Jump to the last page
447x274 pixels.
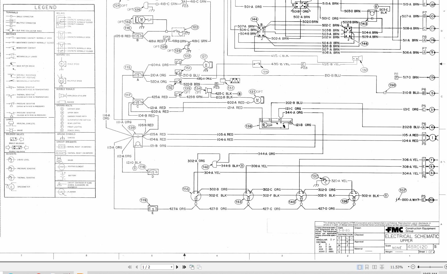(x=184, y=267)
